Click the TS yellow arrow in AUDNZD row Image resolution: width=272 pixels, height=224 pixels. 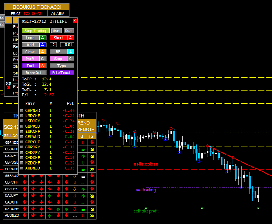point(92,216)
